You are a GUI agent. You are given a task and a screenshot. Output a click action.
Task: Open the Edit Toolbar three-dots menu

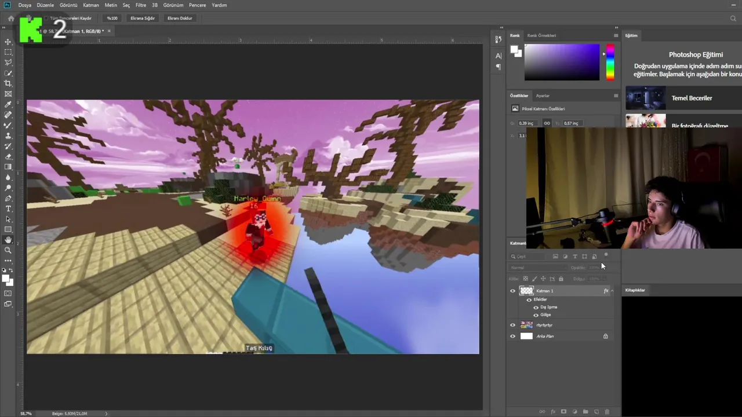tap(8, 261)
